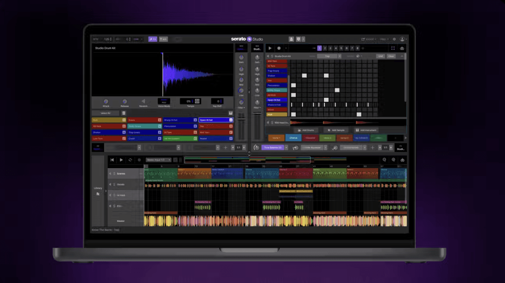Click the zoom in magnifier on timeline
Viewport: 505px width, 283px height.
point(393,160)
